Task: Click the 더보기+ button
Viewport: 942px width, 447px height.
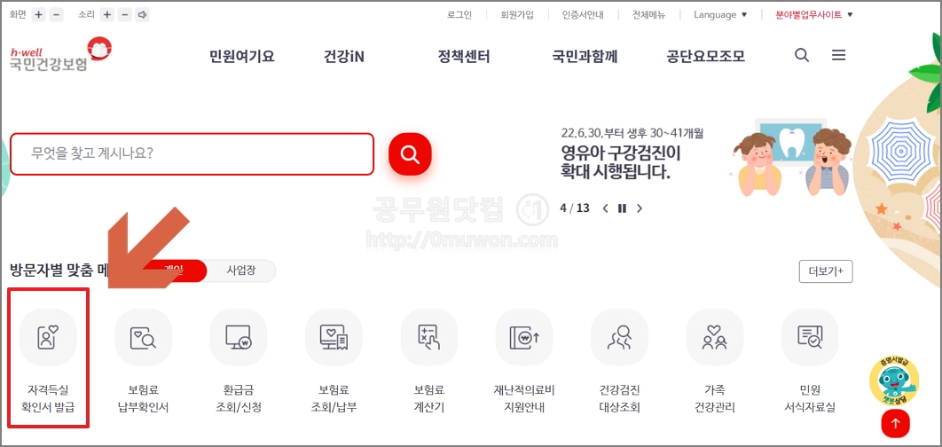Action: (826, 271)
